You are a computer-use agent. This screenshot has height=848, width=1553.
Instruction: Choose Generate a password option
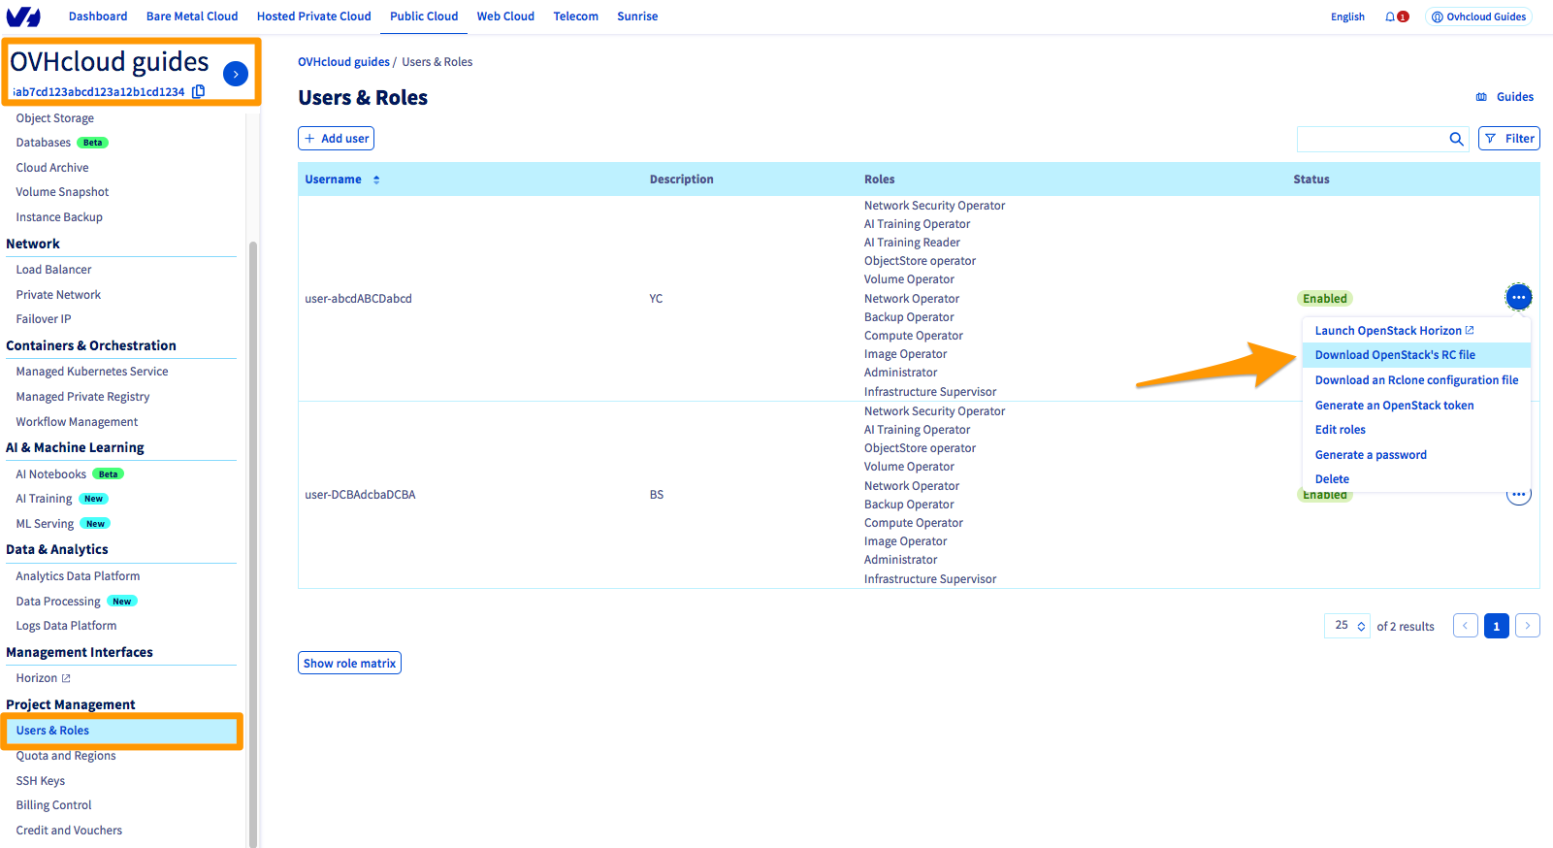click(1371, 455)
